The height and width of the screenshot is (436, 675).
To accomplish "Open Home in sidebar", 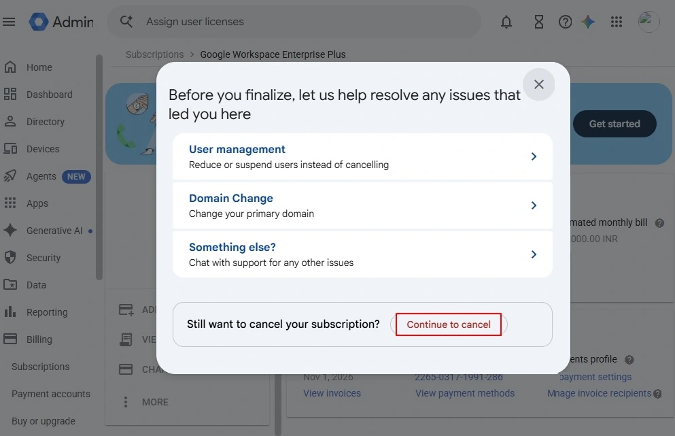I will pos(39,67).
